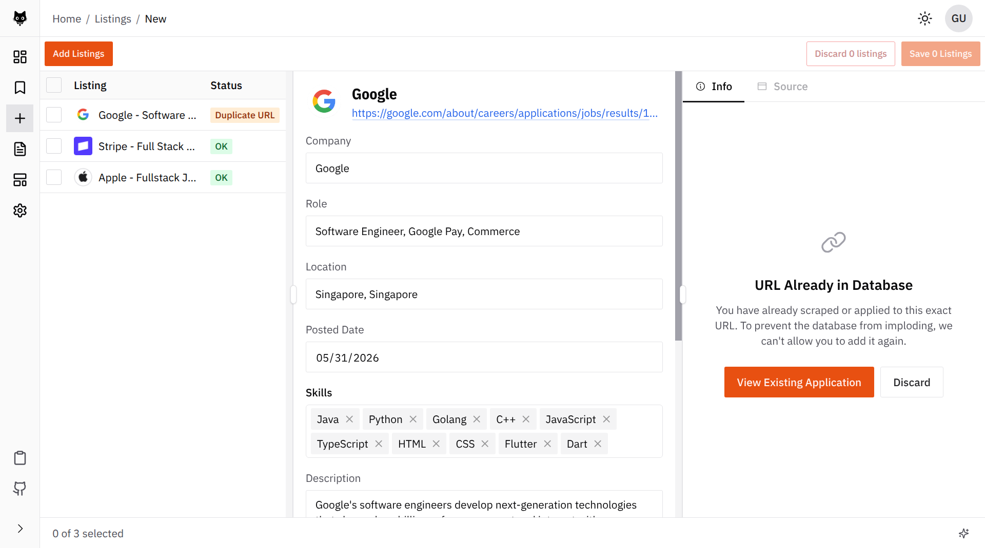Check the Apple listing row checkbox
The image size is (985, 548).
point(54,177)
